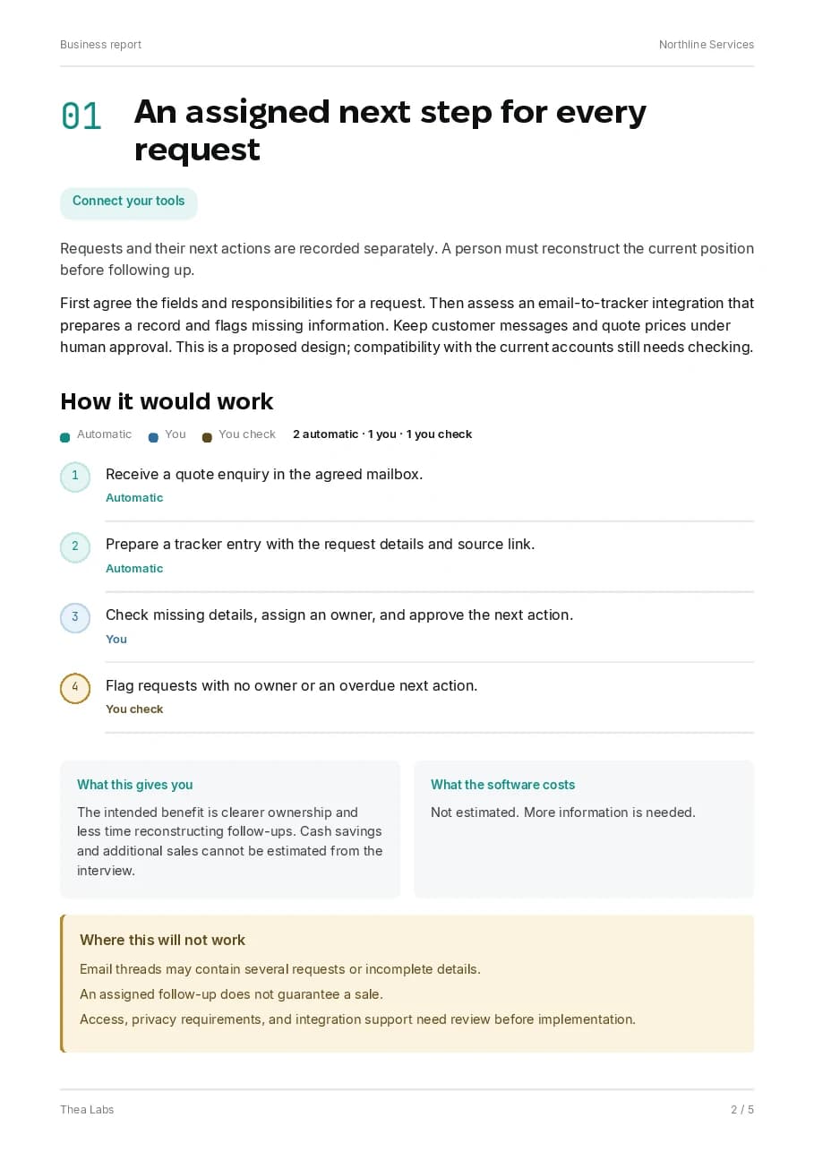The height and width of the screenshot is (1152, 814).
Task: Click the 'What the software costs' card title
Action: [x=503, y=785]
